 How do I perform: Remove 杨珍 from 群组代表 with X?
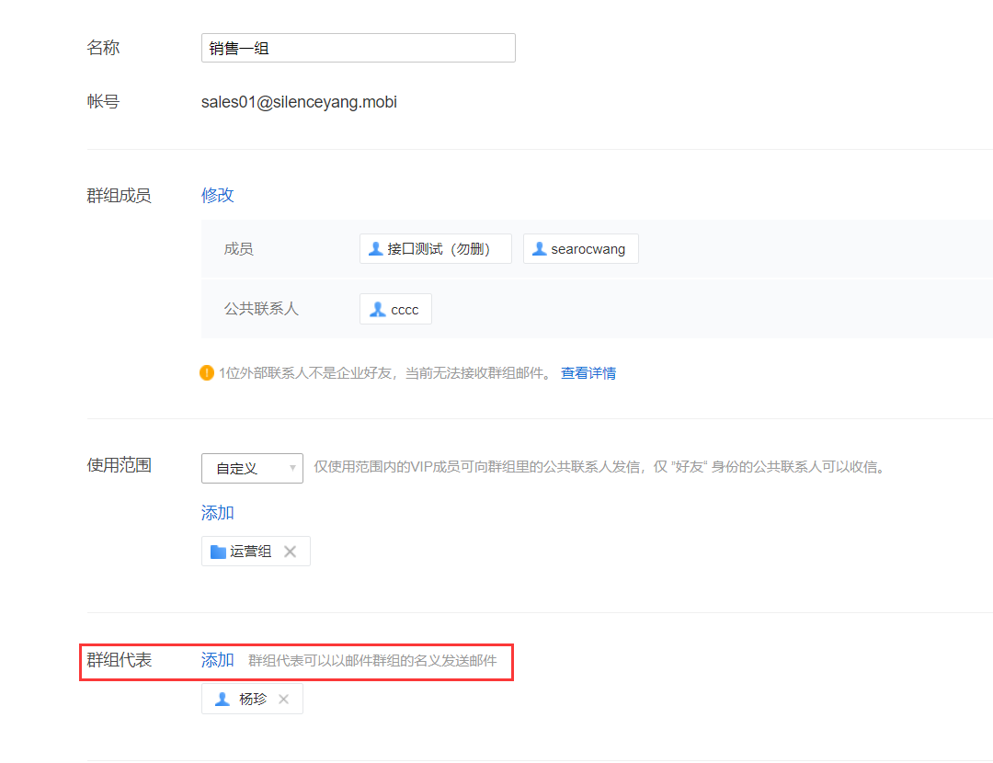tap(283, 700)
